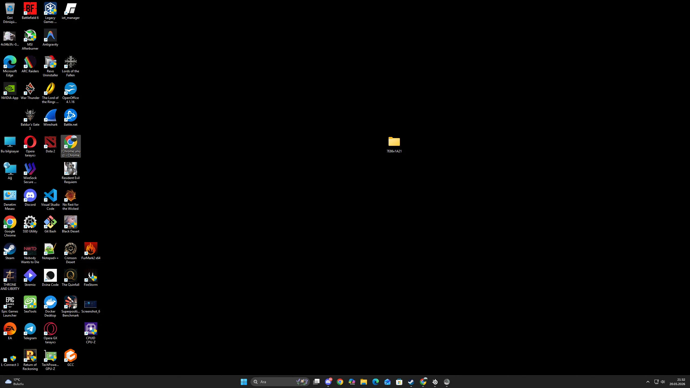690x388 pixels.
Task: Open the volume speaker tray icon
Action: coord(663,382)
